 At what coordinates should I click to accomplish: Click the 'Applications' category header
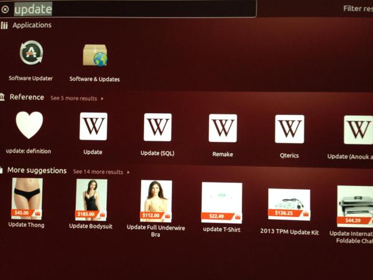tap(31, 26)
